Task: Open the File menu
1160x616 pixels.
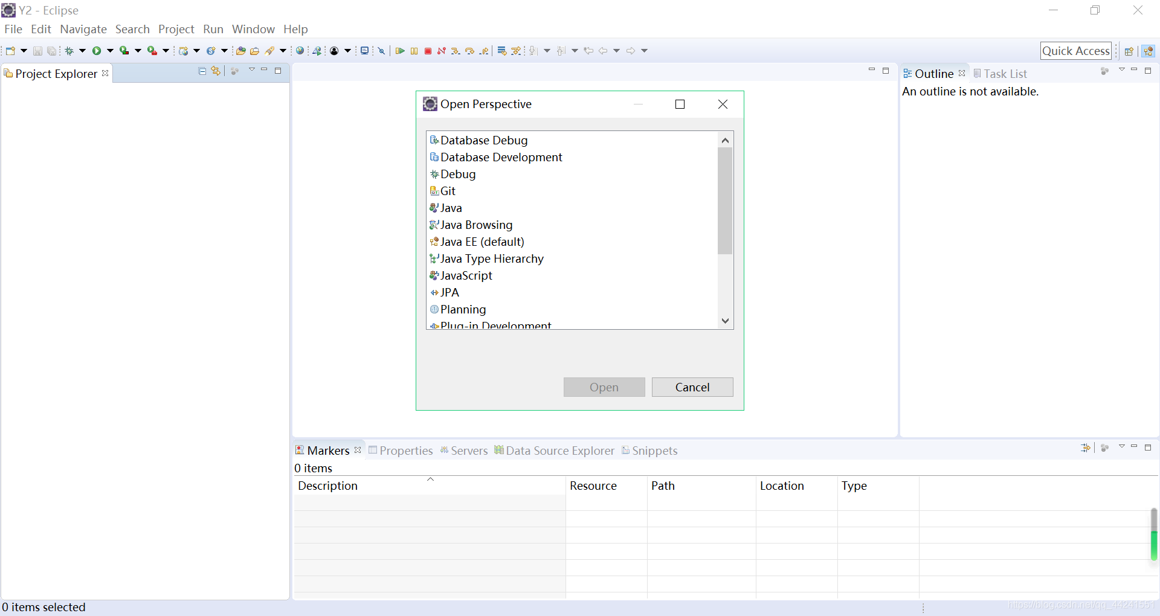Action: point(13,29)
